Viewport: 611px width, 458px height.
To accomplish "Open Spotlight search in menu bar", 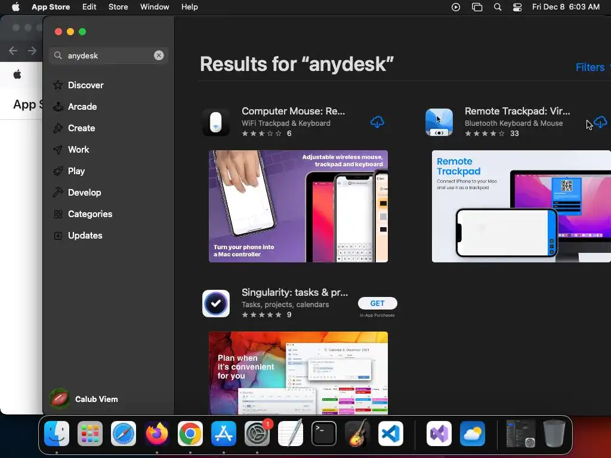I will coord(497,7).
